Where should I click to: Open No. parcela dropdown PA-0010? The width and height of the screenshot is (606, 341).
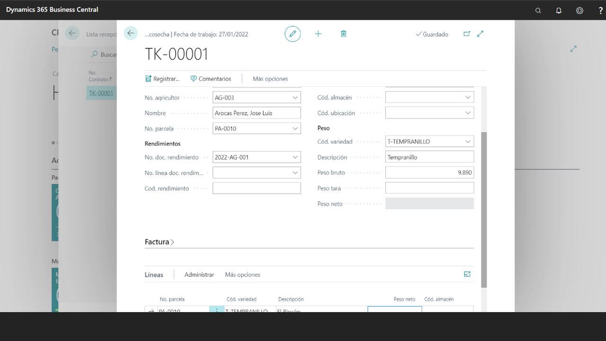click(x=295, y=128)
